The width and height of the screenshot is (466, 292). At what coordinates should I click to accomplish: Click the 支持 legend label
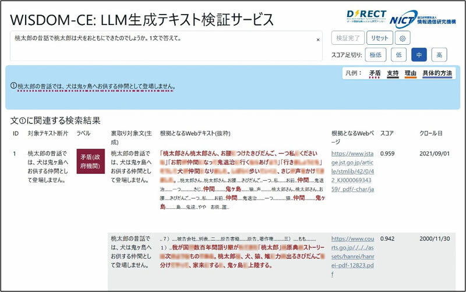(392, 73)
